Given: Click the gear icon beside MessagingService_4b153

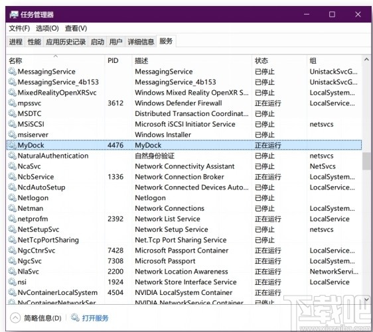Looking at the screenshot, I should pyautogui.click(x=12, y=82).
